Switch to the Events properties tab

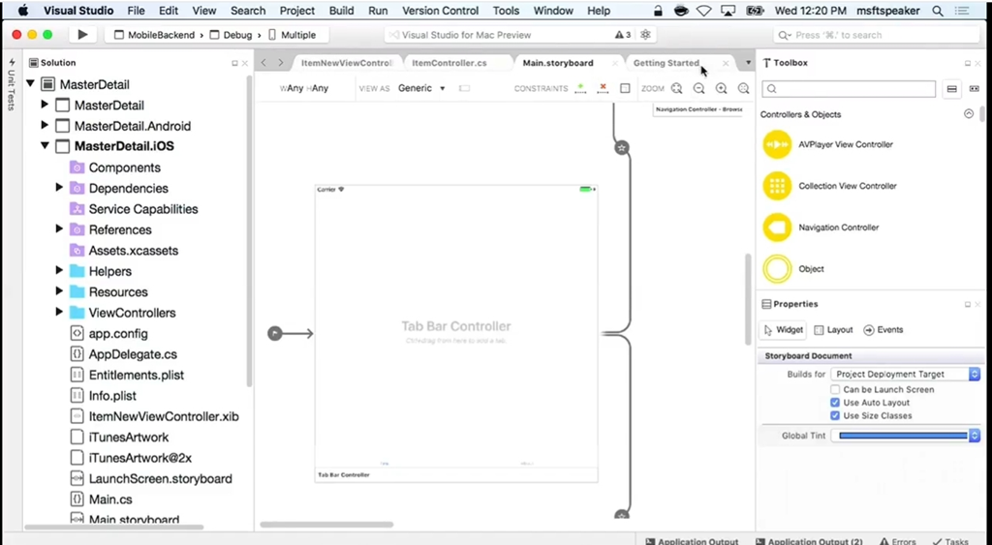tap(883, 330)
